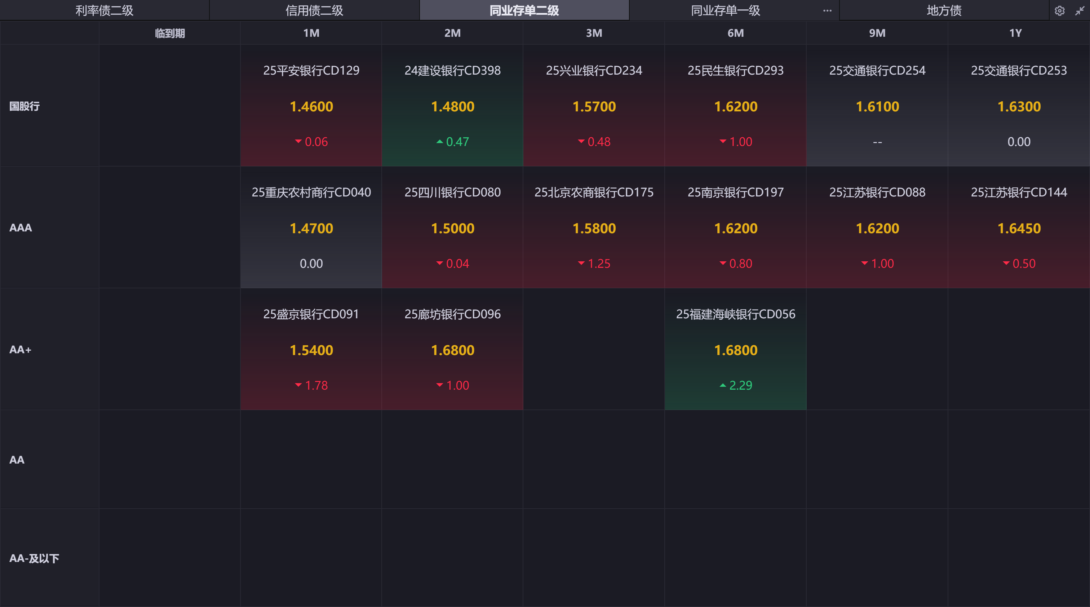
Task: Click the 25民生银行CD293 link
Action: click(735, 70)
